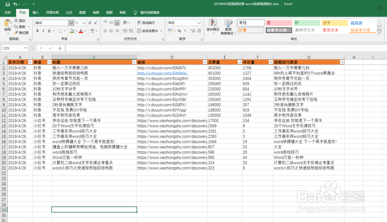Apply the 差 cell style
This screenshot has width=387, height=222.
point(279,23)
